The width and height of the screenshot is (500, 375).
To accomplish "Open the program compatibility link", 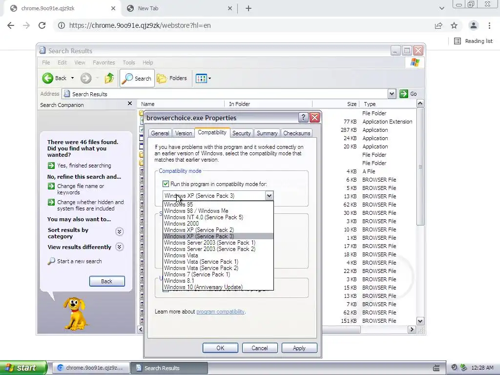I will 220,312.
